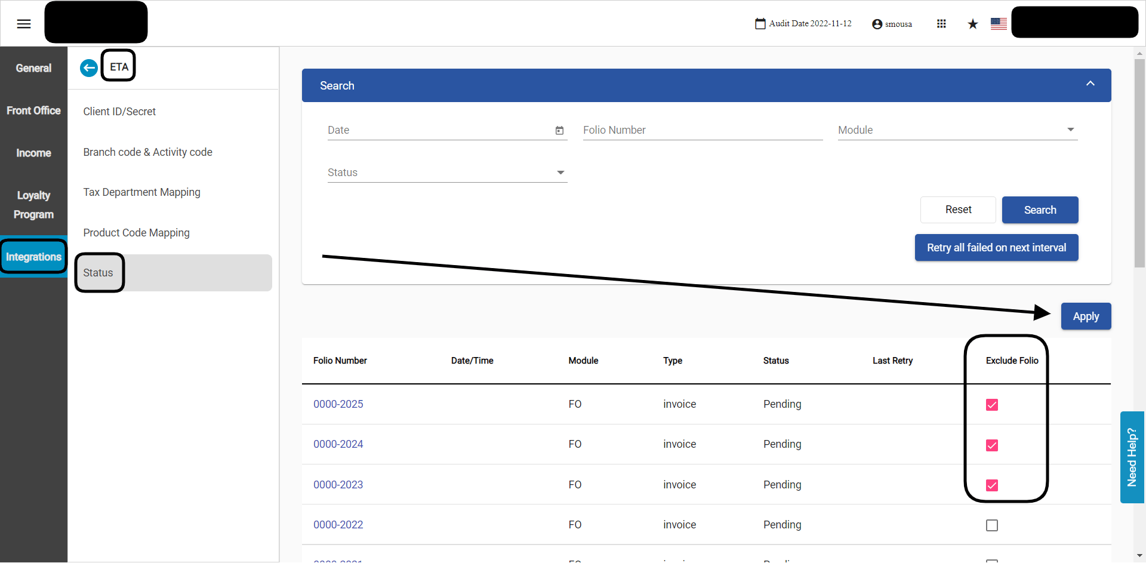Image resolution: width=1146 pixels, height=563 pixels.
Task: Click the Search panel header title
Action: coord(337,85)
